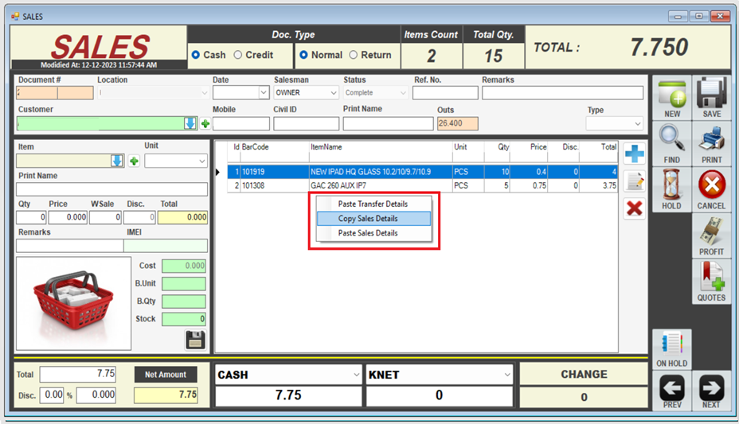Click the KNET amount field showing 0

440,395
